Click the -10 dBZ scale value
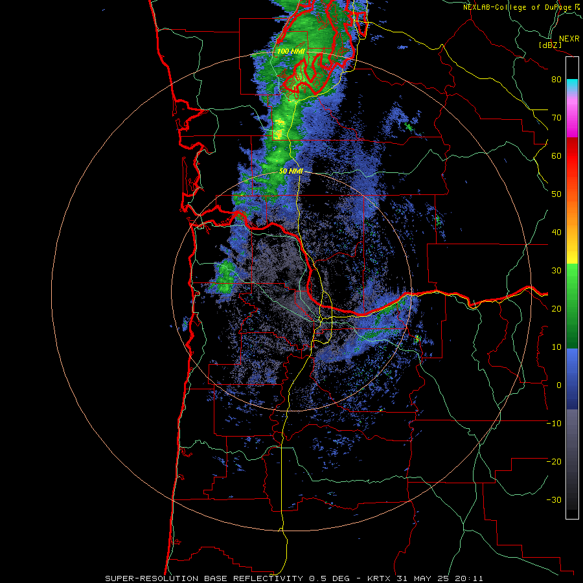This screenshot has width=583, height=583. coord(554,424)
